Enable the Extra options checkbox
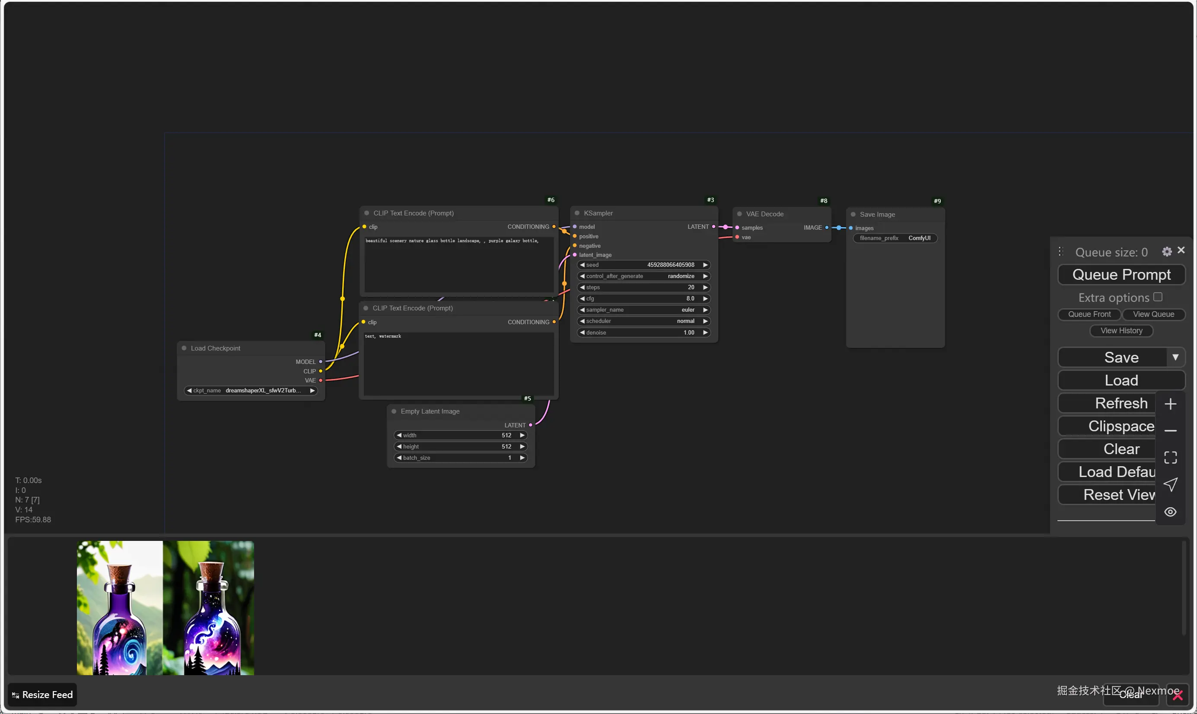The image size is (1197, 714). (1158, 297)
